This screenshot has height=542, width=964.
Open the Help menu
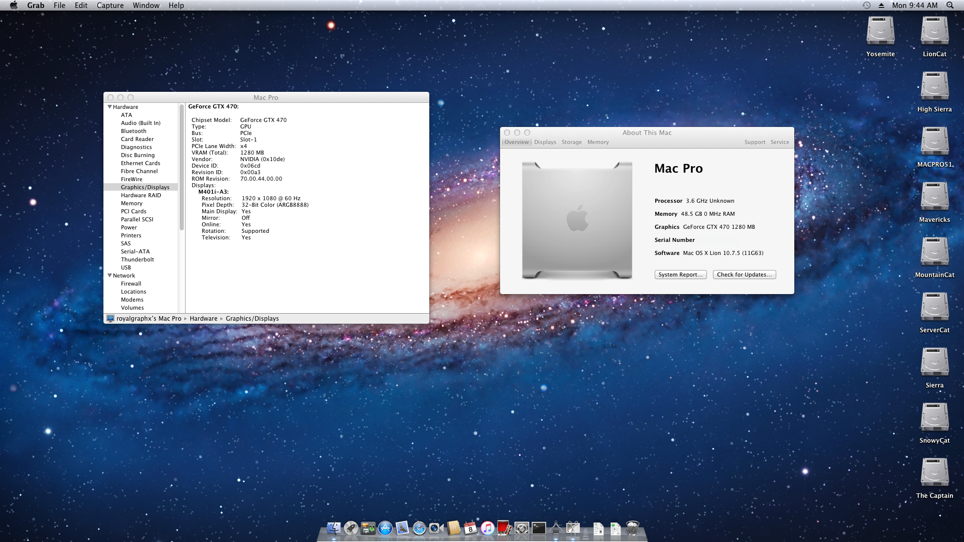(176, 5)
